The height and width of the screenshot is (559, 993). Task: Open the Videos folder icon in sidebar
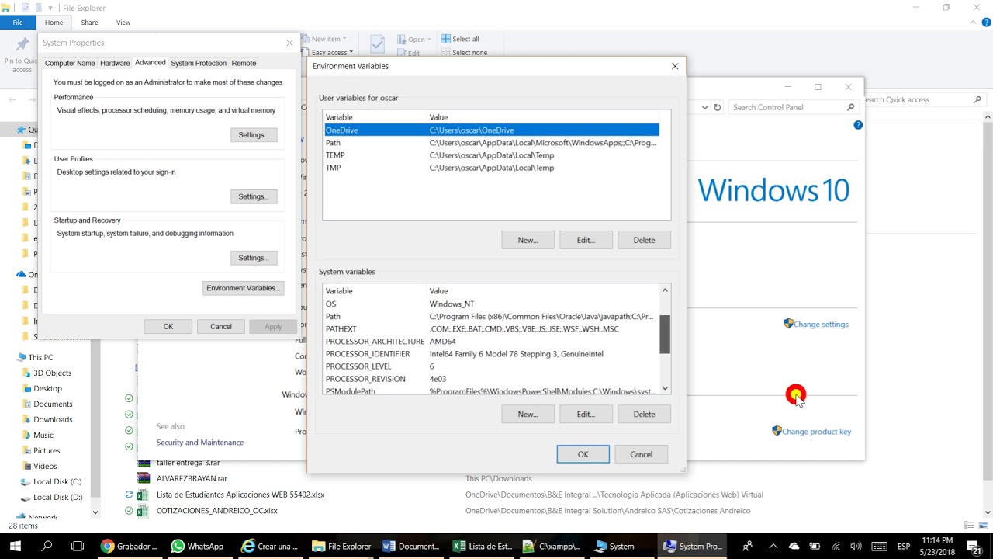tap(26, 467)
